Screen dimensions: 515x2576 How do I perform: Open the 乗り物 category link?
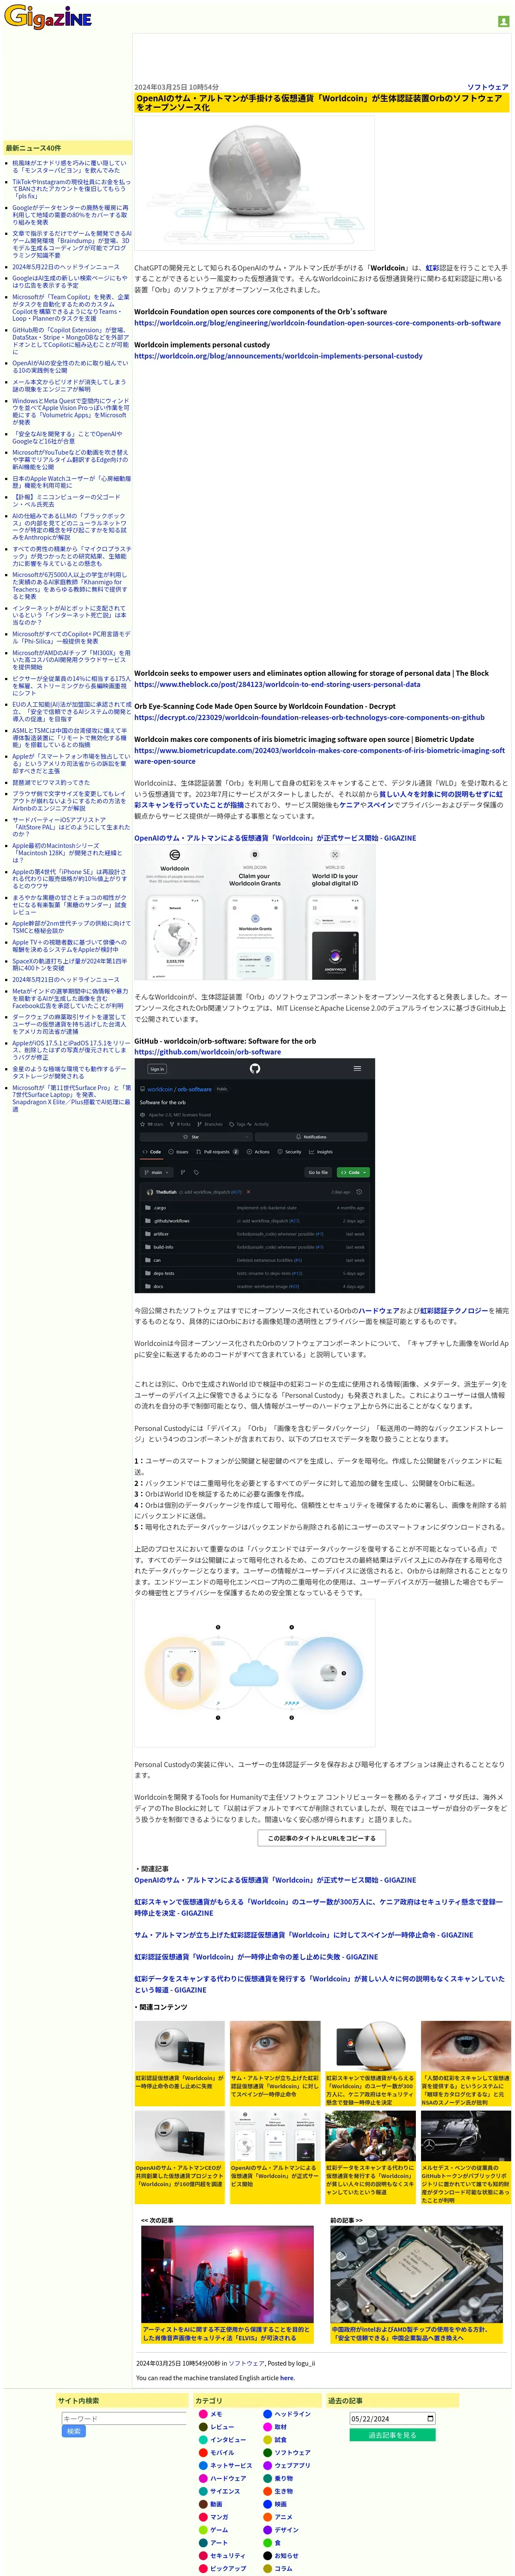pyautogui.click(x=284, y=2479)
